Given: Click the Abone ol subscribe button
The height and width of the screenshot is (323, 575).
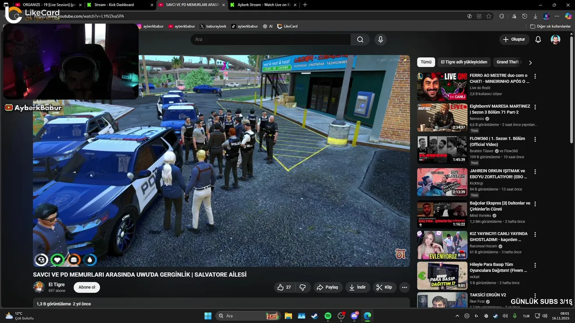Looking at the screenshot, I should (x=87, y=287).
